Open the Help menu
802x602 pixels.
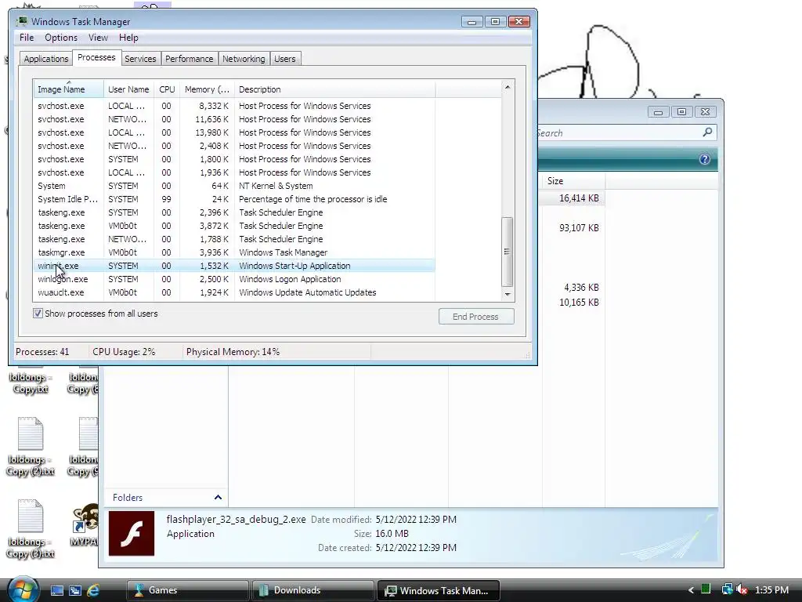click(x=128, y=38)
